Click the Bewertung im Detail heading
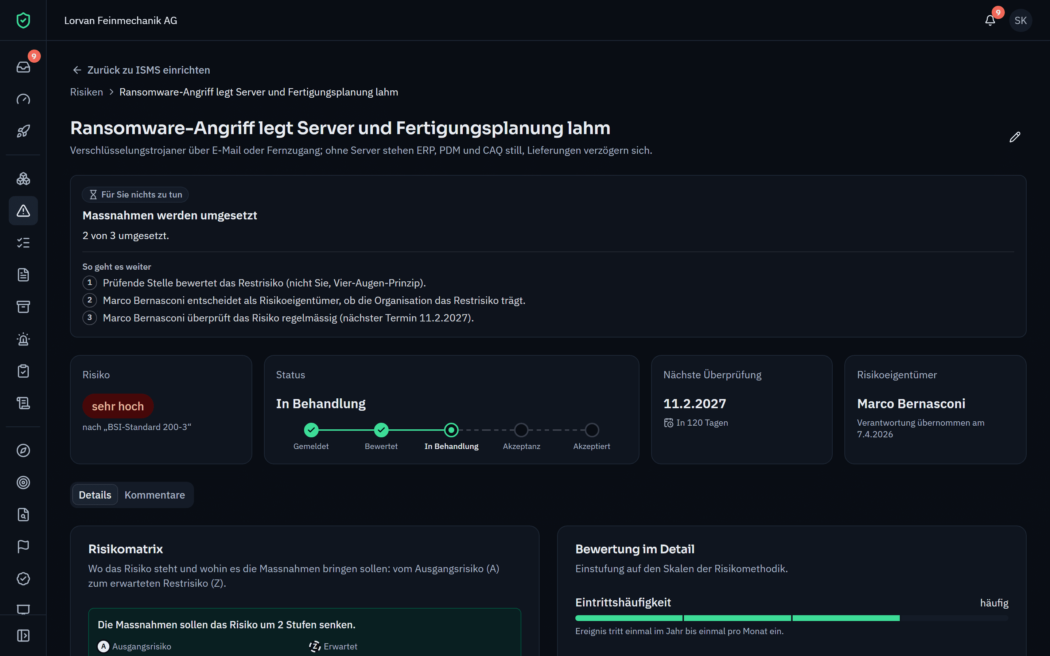This screenshot has height=656, width=1050. click(x=635, y=549)
